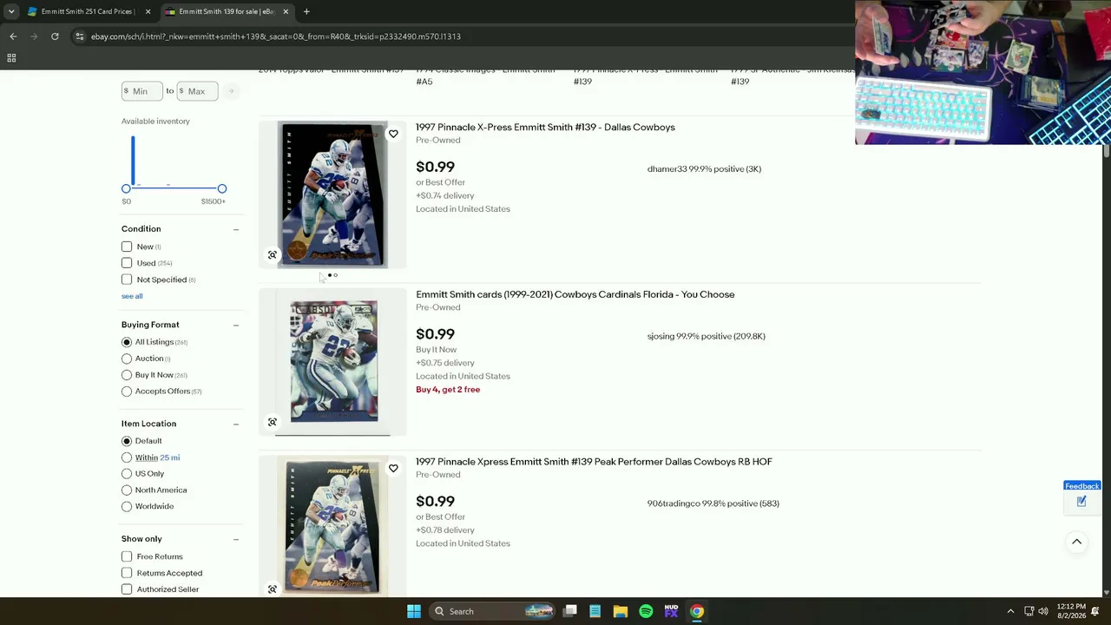Select the Auction buying format
Image resolution: width=1111 pixels, height=625 pixels.
click(x=127, y=359)
